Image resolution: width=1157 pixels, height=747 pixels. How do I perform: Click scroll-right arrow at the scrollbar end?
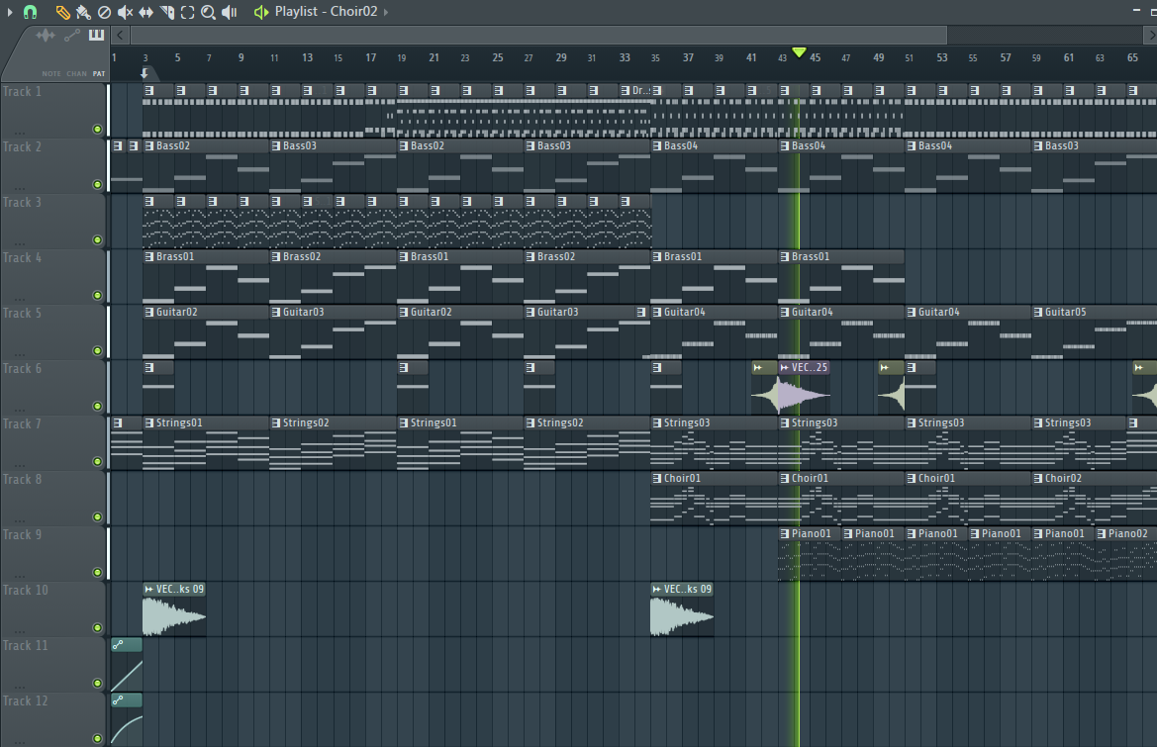pyautogui.click(x=1150, y=35)
